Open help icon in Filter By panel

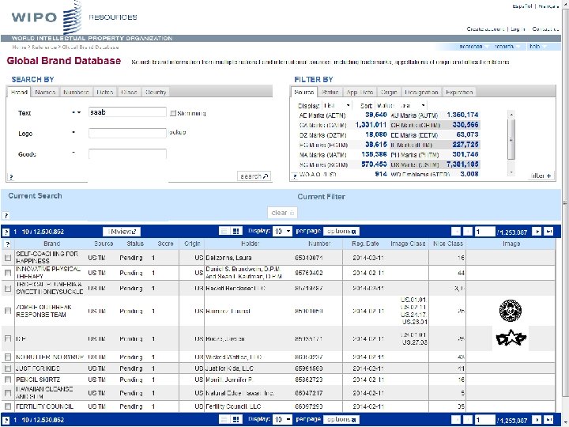coord(295,176)
